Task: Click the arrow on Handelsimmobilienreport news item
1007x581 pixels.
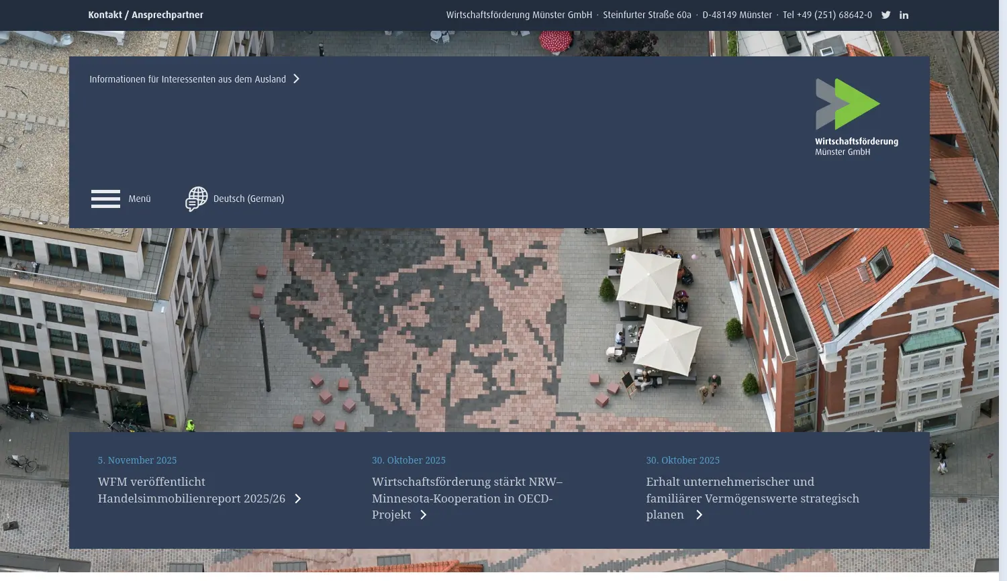Action: pos(297,498)
